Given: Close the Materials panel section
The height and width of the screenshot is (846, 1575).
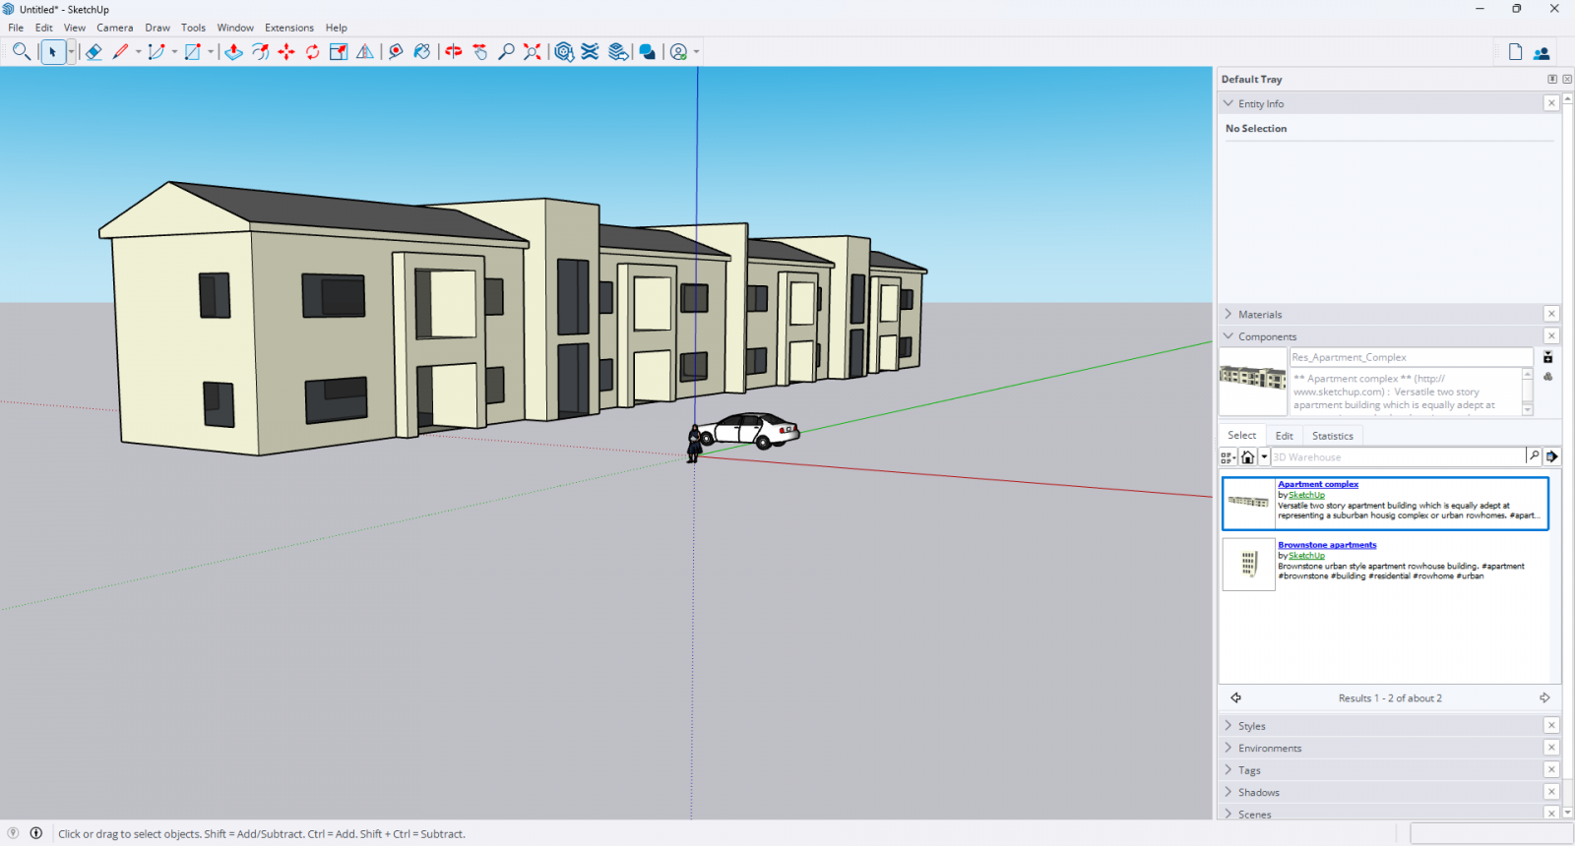Looking at the screenshot, I should pos(1551,314).
